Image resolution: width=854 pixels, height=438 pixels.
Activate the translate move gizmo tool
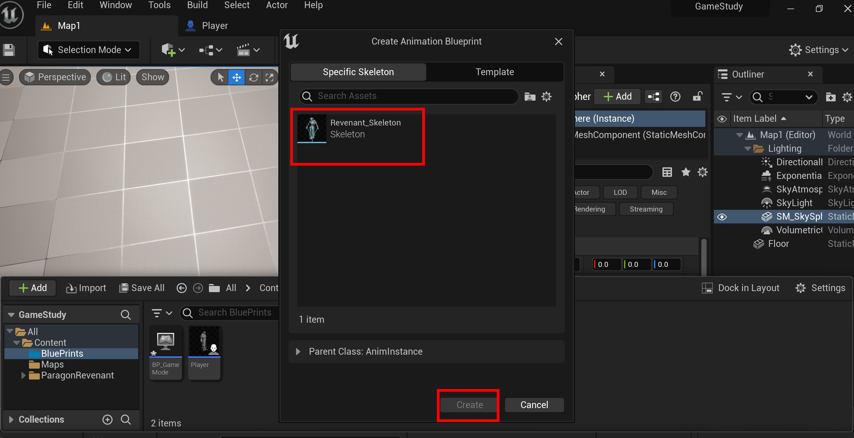(236, 77)
